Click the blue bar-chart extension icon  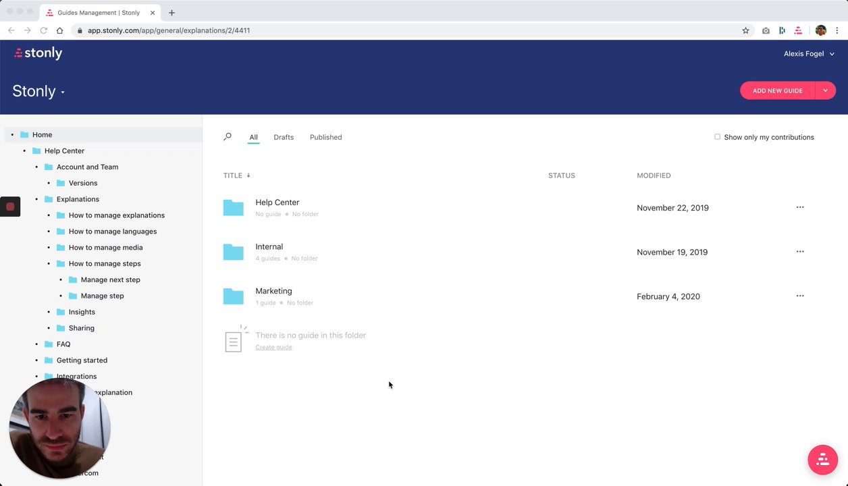click(x=782, y=30)
